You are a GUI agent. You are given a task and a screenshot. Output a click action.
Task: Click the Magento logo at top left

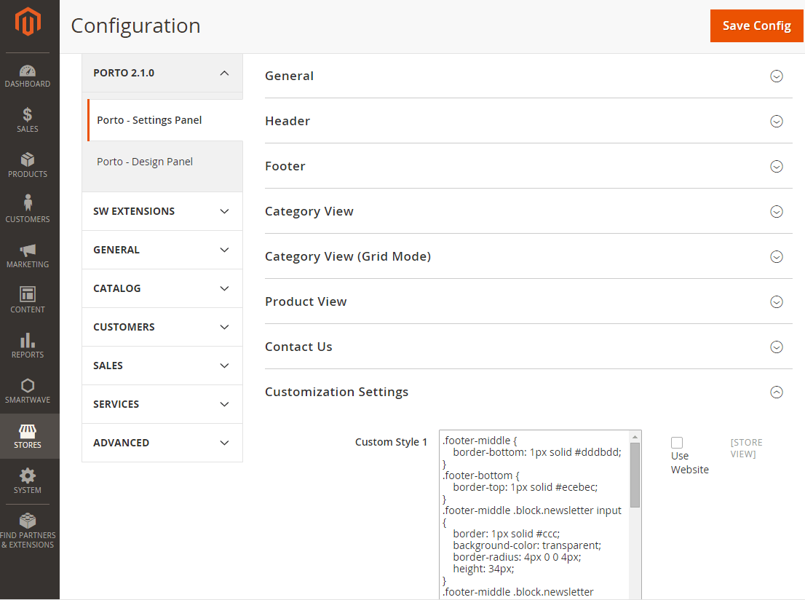coord(28,22)
